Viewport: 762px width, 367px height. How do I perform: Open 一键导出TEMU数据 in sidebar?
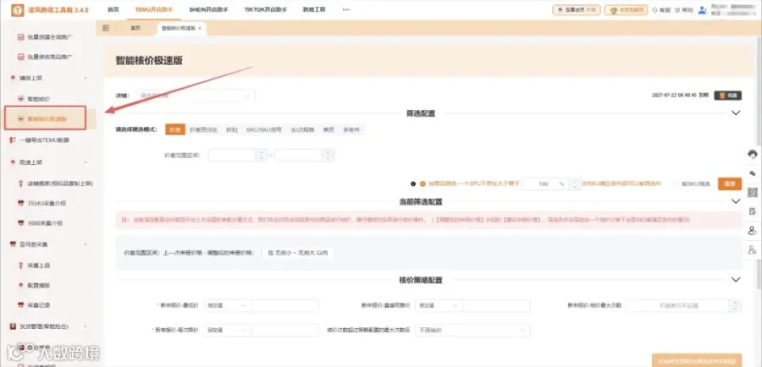pyautogui.click(x=44, y=140)
